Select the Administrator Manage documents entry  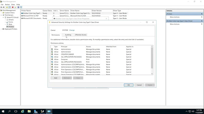[101, 52]
